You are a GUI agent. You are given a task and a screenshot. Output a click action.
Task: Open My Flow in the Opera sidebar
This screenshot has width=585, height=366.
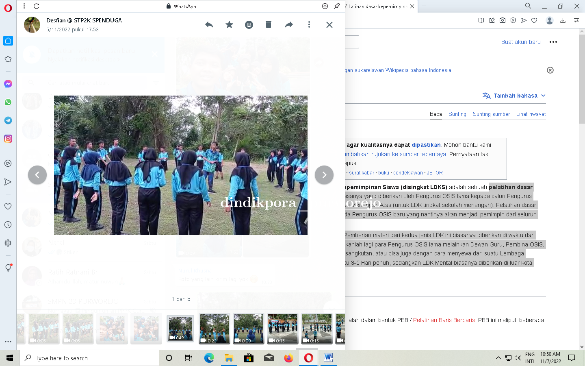8,182
